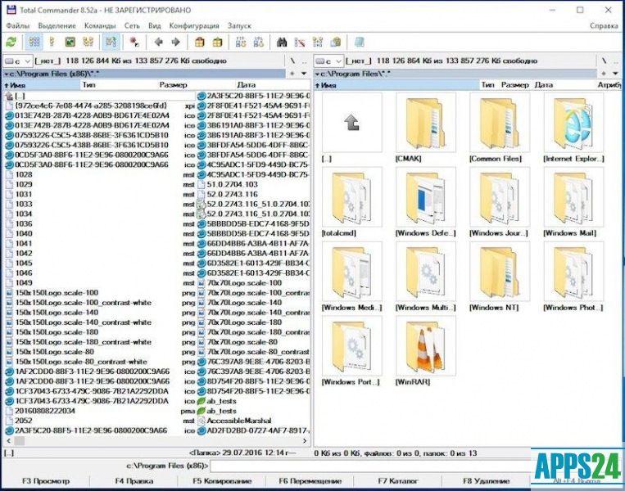Toggle the branch view toolbar icon
The height and width of the screenshot is (491, 625).
[111, 43]
